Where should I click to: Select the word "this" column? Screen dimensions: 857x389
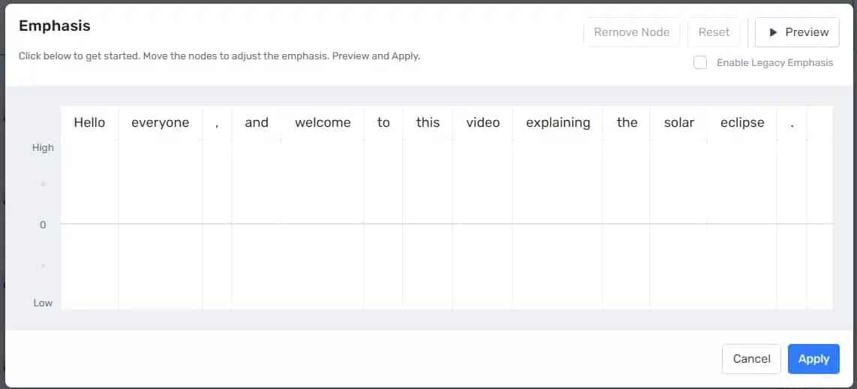pyautogui.click(x=428, y=122)
